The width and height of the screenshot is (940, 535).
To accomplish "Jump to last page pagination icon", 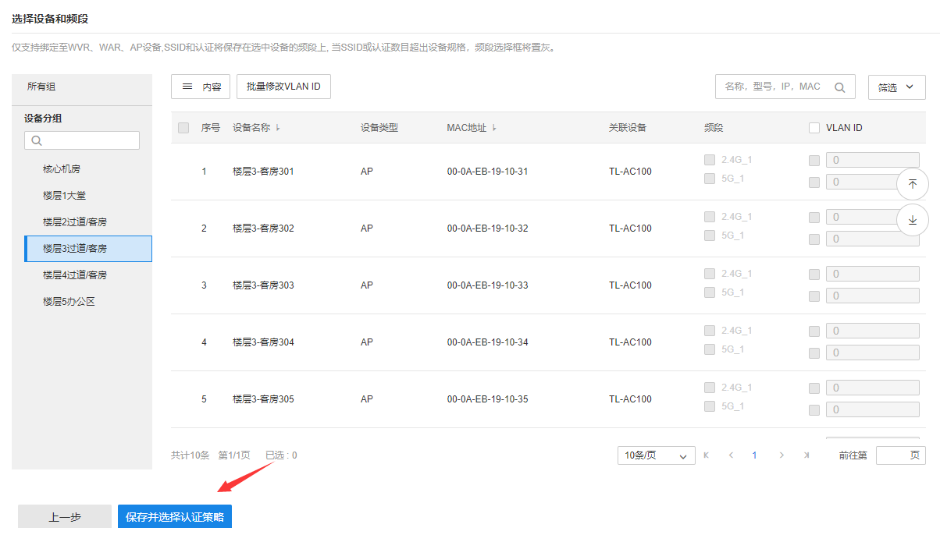I will click(806, 455).
